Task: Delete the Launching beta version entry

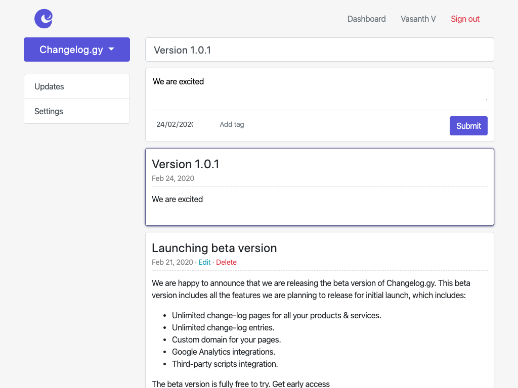Action: tap(226, 262)
